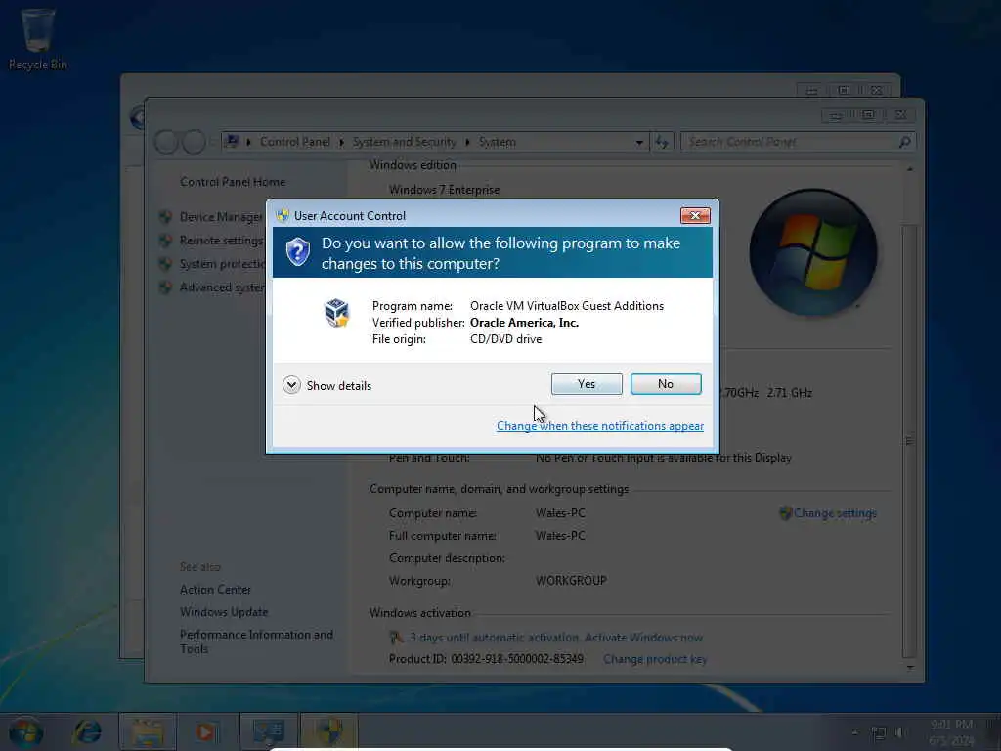
Task: Click the blue shield question mark icon
Action: click(x=297, y=252)
